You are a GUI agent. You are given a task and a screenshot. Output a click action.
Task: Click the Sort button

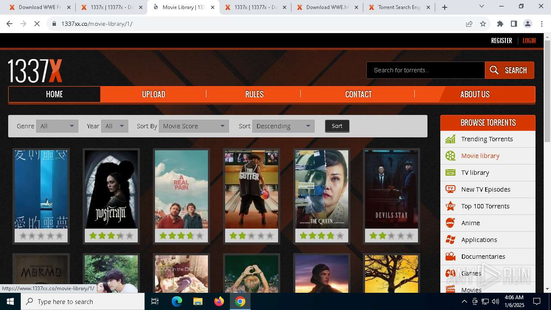337,126
